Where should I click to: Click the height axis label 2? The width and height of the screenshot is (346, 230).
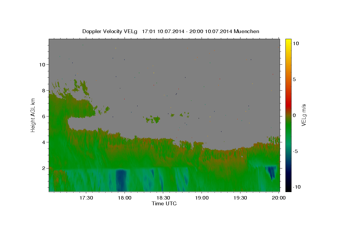click(x=44, y=168)
